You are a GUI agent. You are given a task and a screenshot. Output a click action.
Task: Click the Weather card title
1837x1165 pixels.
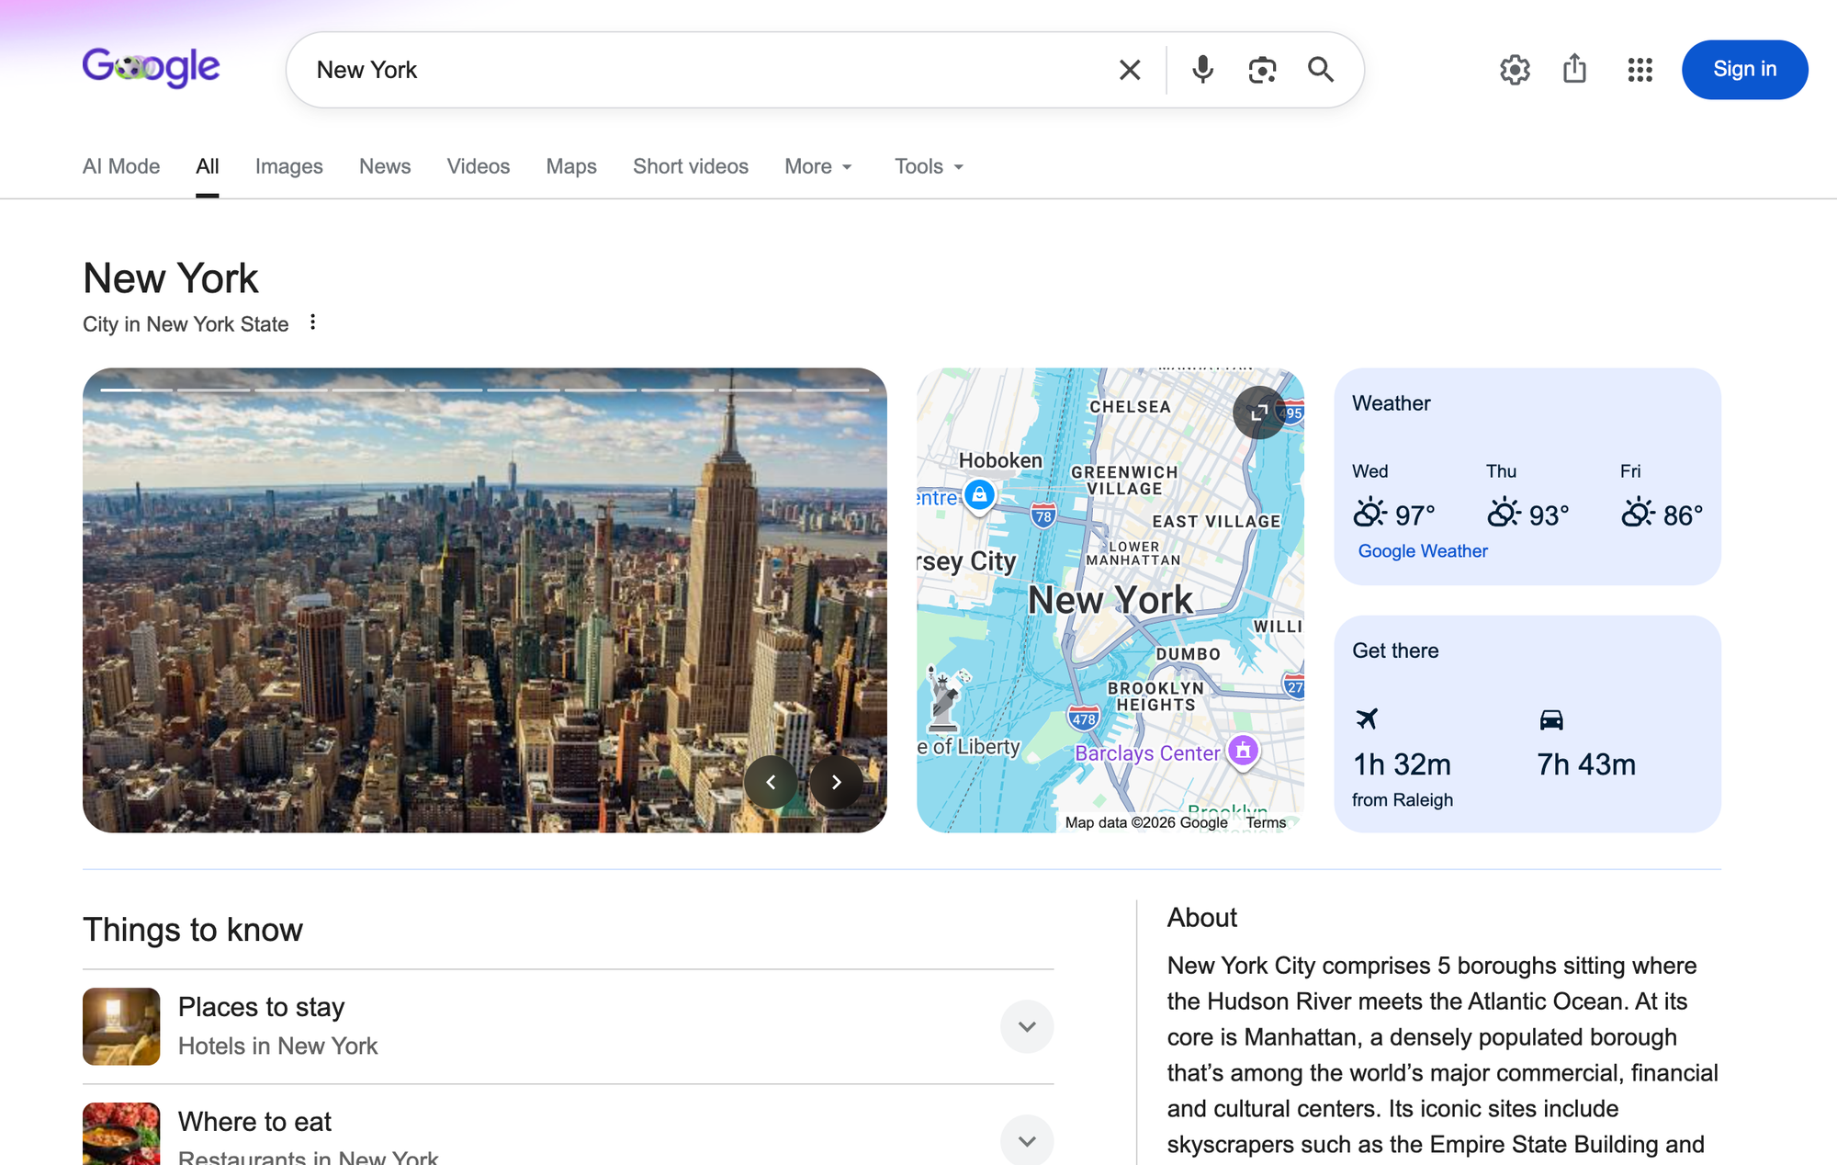1392,403
